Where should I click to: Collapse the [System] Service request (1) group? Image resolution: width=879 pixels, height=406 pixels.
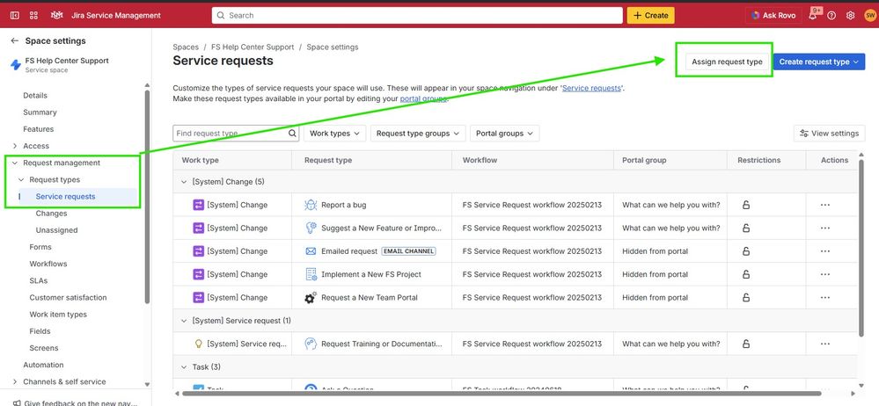(x=183, y=321)
